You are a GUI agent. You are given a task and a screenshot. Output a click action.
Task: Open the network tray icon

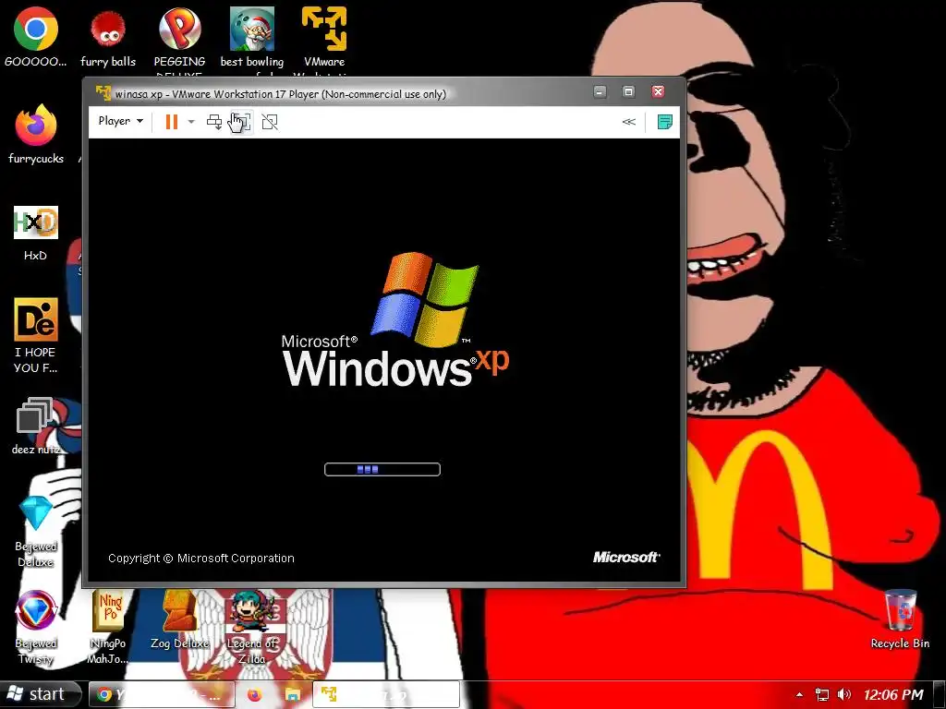(x=821, y=695)
